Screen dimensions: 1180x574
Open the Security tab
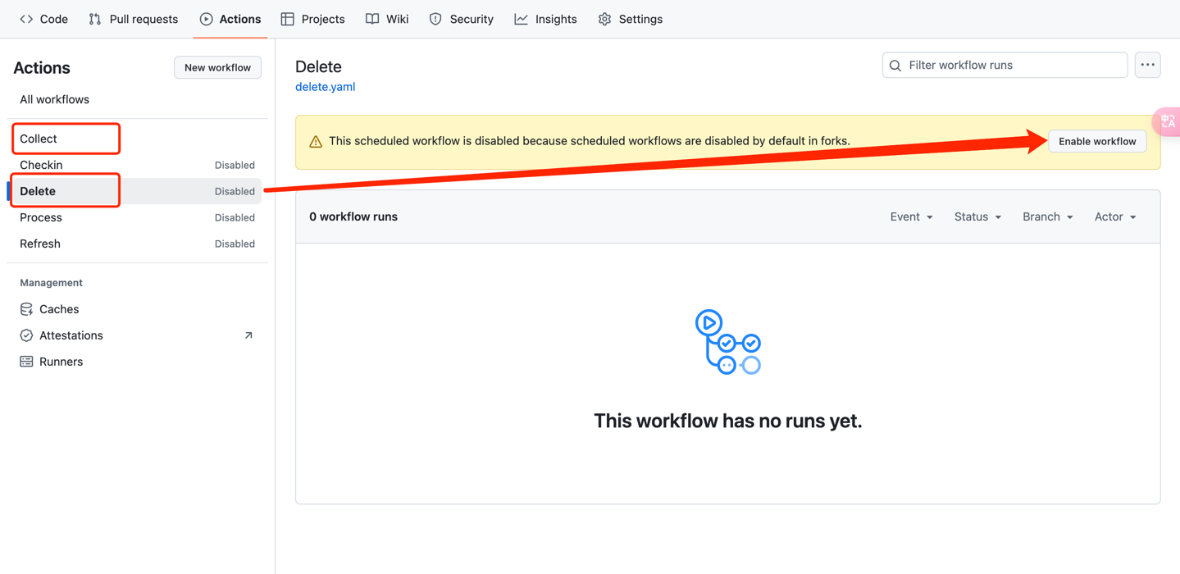coord(462,19)
